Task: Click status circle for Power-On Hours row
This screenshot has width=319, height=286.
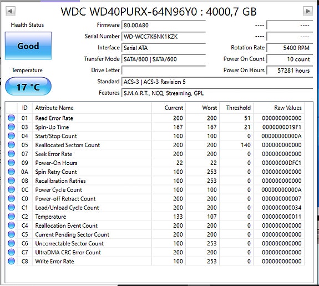Action: click(12, 163)
